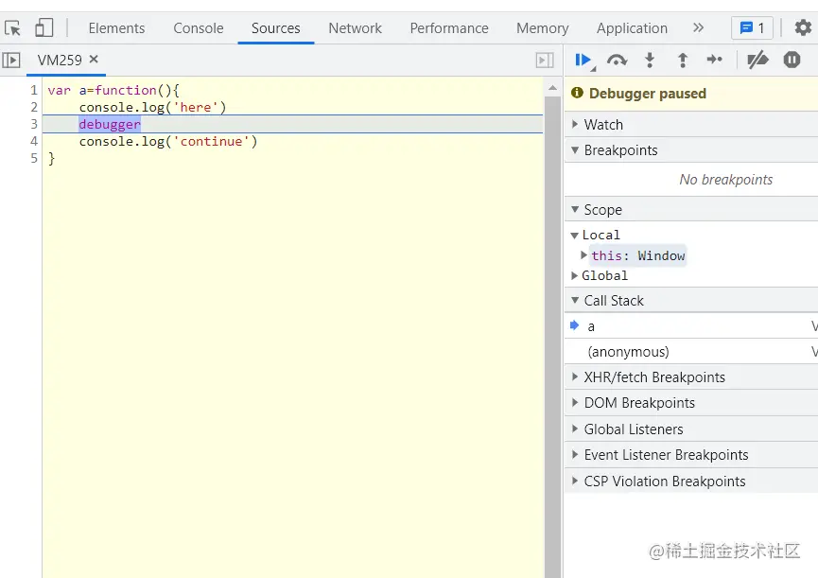Click line number 4 gutter

[x=34, y=142]
